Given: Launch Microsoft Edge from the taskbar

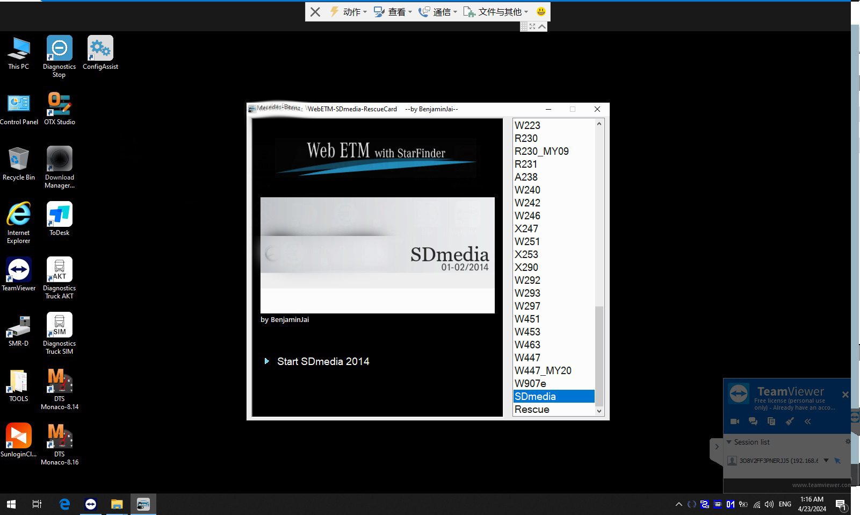Looking at the screenshot, I should pos(64,504).
